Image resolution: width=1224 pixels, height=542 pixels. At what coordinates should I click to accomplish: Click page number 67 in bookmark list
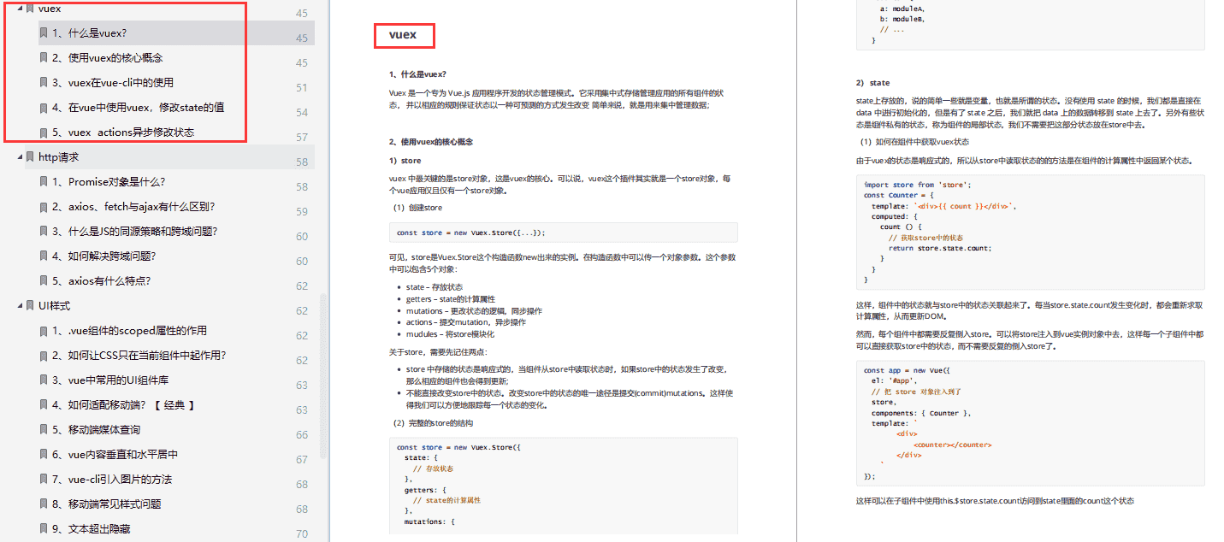302,460
